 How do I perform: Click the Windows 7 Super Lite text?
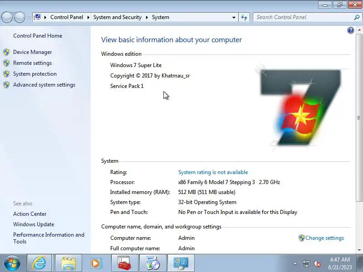click(x=136, y=65)
